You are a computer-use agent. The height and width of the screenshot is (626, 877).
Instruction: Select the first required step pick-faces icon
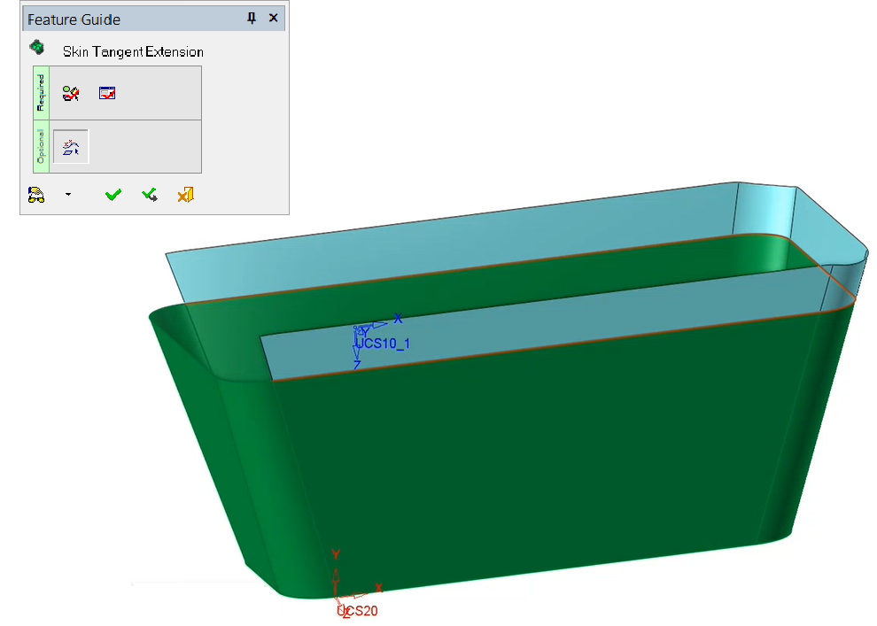[x=71, y=93]
